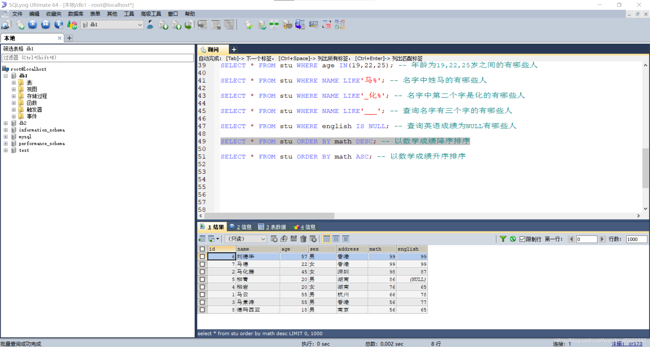650x347 pixels.
Task: Open the 只读 read-only mode dropdown
Action: 246,239
